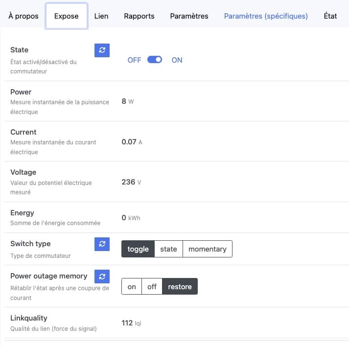The width and height of the screenshot is (349, 346).
Task: Toggle the State switch
Action: coord(155,60)
